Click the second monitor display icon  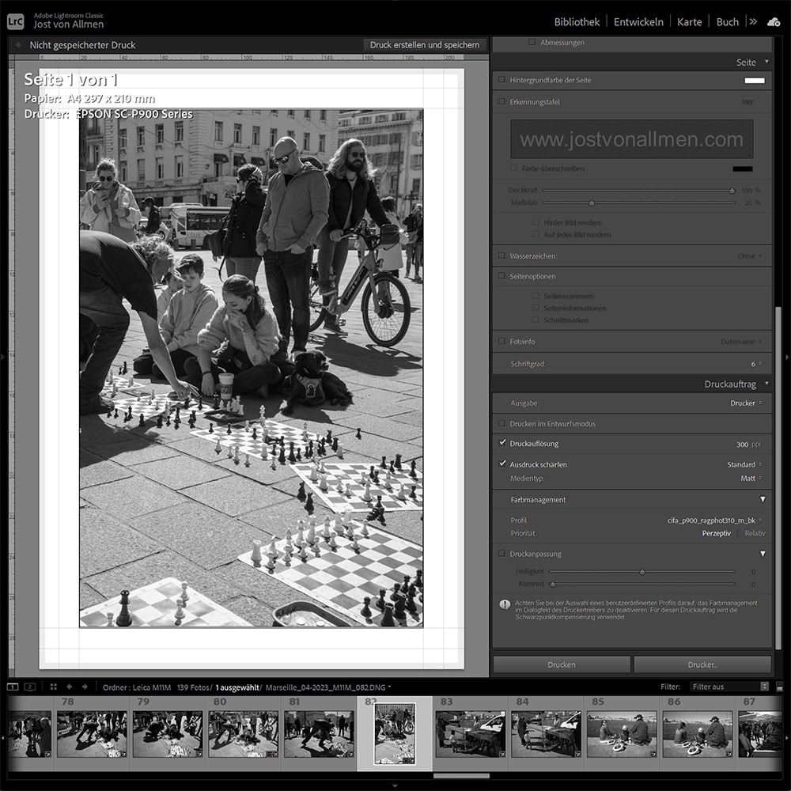tap(30, 687)
